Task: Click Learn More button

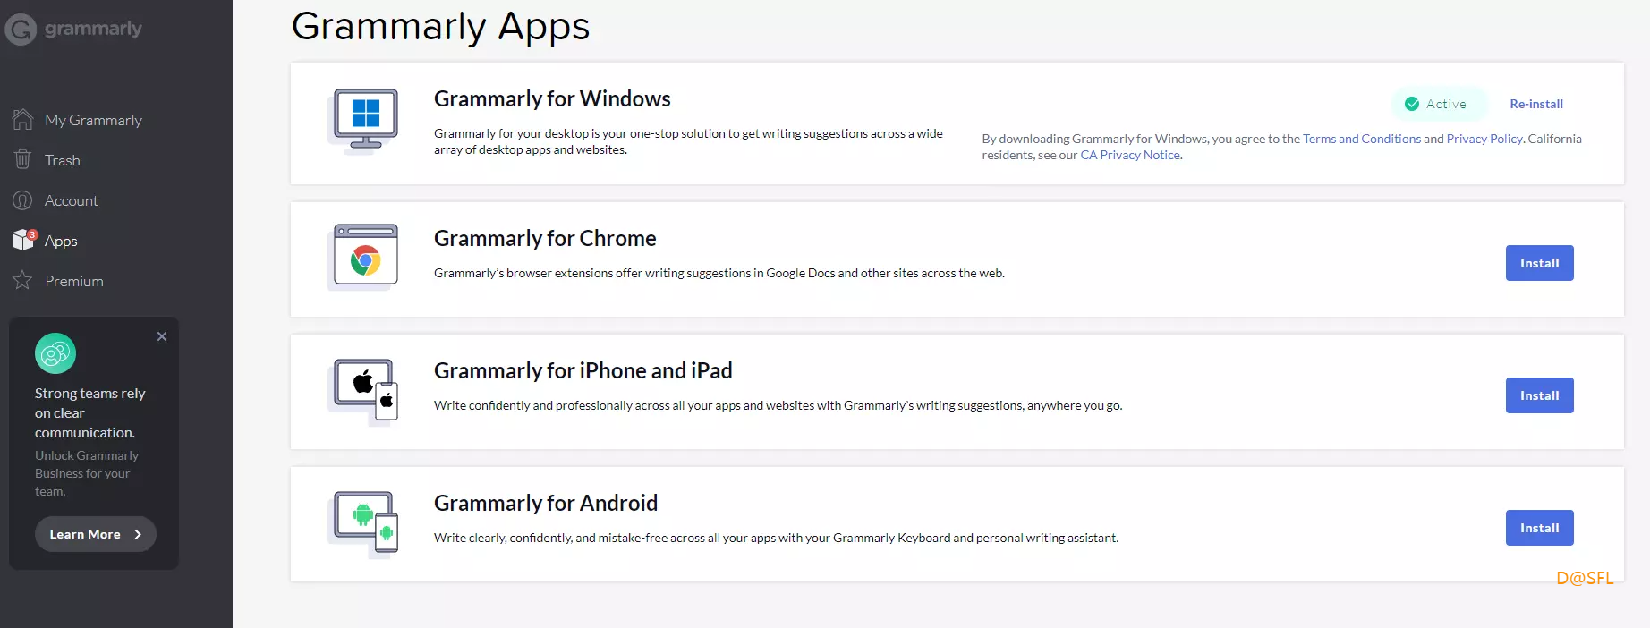Action: click(x=96, y=534)
